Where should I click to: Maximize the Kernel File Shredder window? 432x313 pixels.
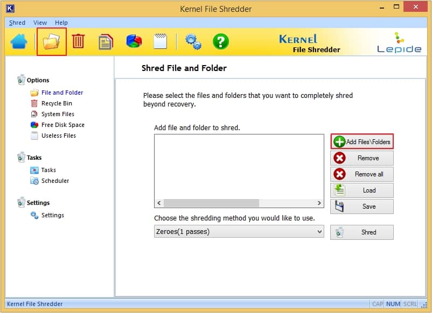[396, 7]
